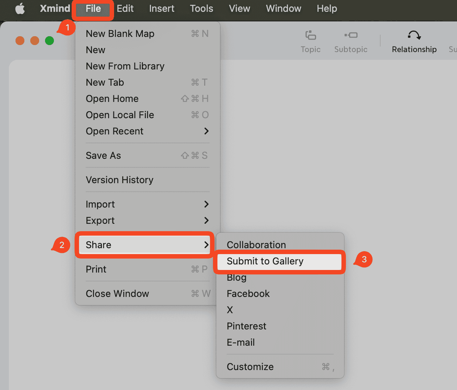Expand the Export submenu
This screenshot has width=457, height=390.
pyautogui.click(x=148, y=220)
